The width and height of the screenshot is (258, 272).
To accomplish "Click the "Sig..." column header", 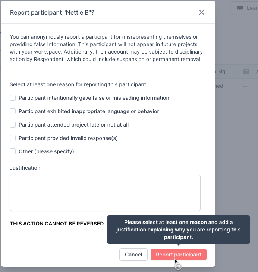I will click(218, 71).
